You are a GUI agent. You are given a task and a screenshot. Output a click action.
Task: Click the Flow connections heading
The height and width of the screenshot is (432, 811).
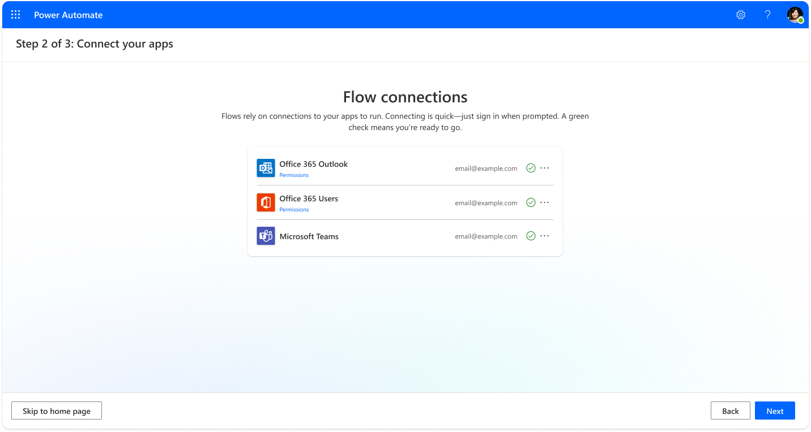click(405, 97)
